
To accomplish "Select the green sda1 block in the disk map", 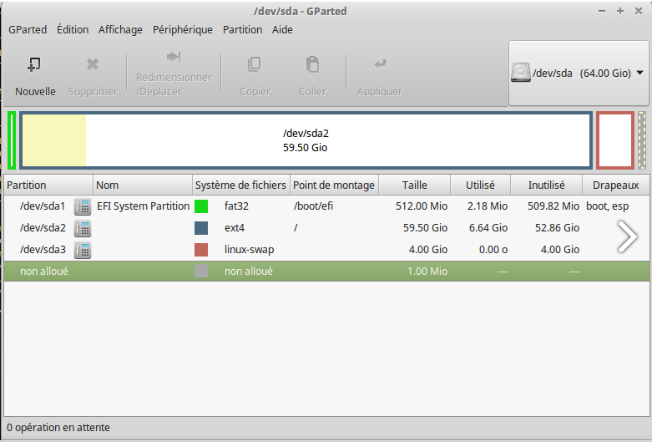I will click(12, 140).
